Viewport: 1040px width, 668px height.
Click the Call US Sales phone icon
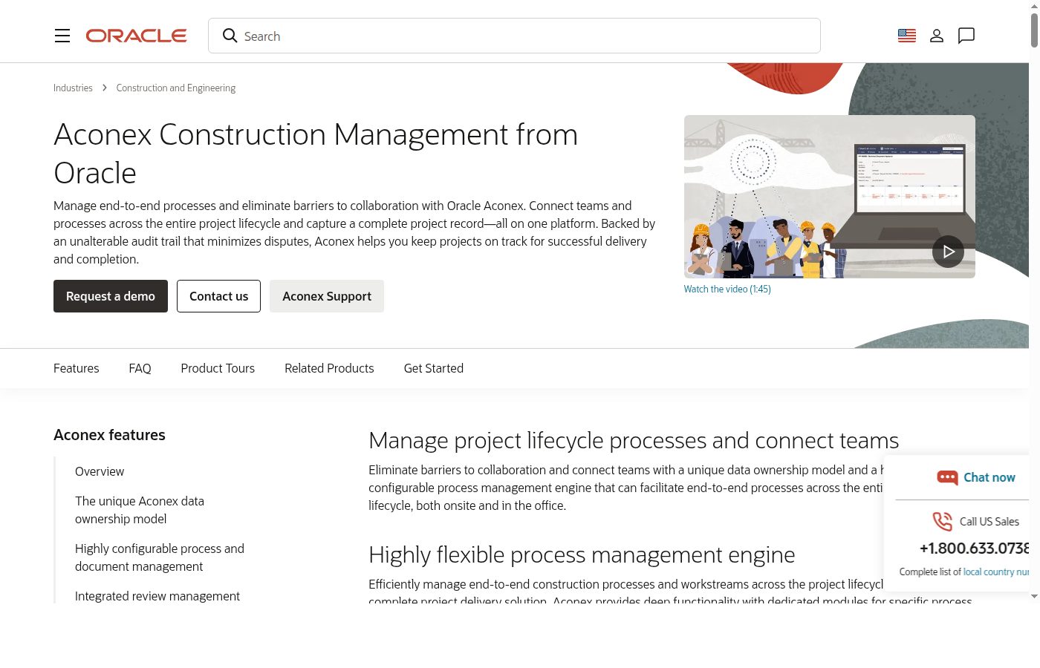pyautogui.click(x=942, y=521)
